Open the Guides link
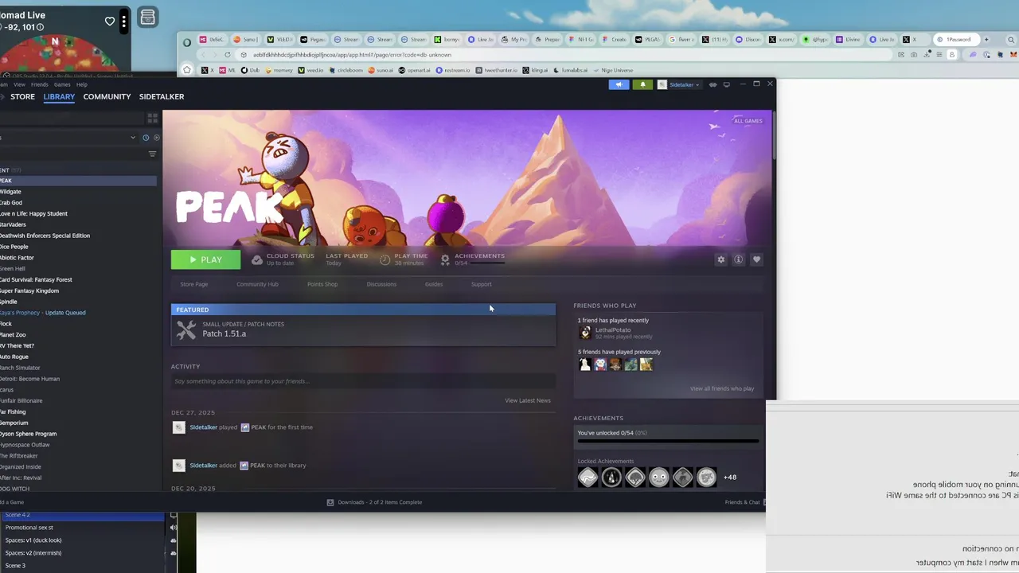The image size is (1019, 573). click(x=434, y=284)
